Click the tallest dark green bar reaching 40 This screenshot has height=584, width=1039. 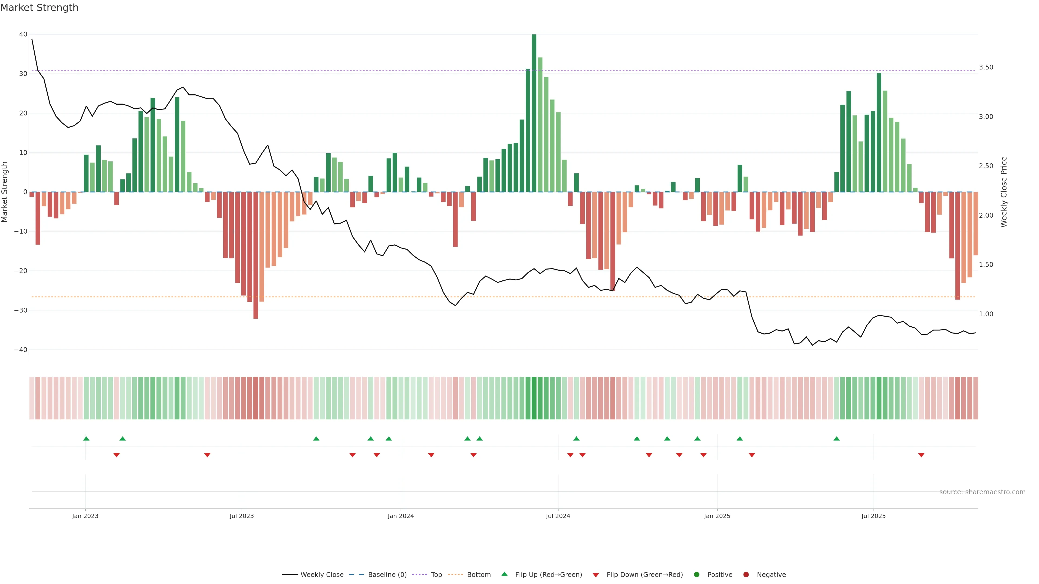point(534,113)
